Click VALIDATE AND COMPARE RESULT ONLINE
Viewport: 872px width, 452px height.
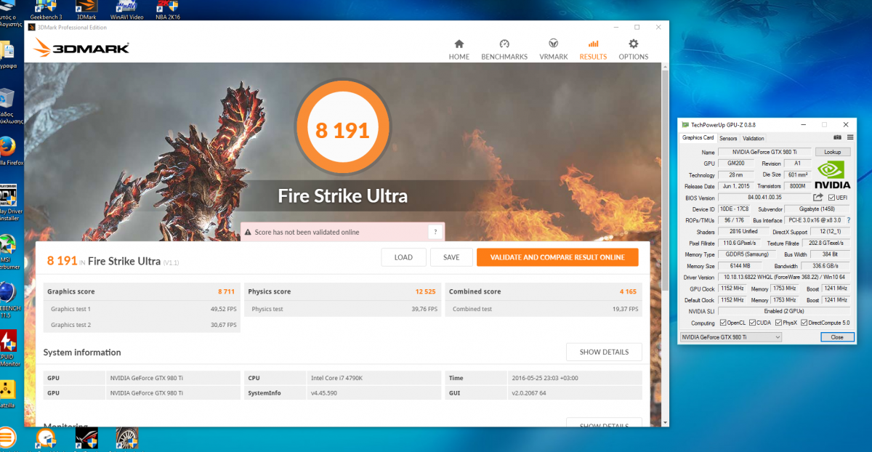(557, 257)
